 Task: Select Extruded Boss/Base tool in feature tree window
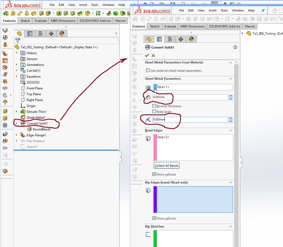pyautogui.click(x=6, y=13)
